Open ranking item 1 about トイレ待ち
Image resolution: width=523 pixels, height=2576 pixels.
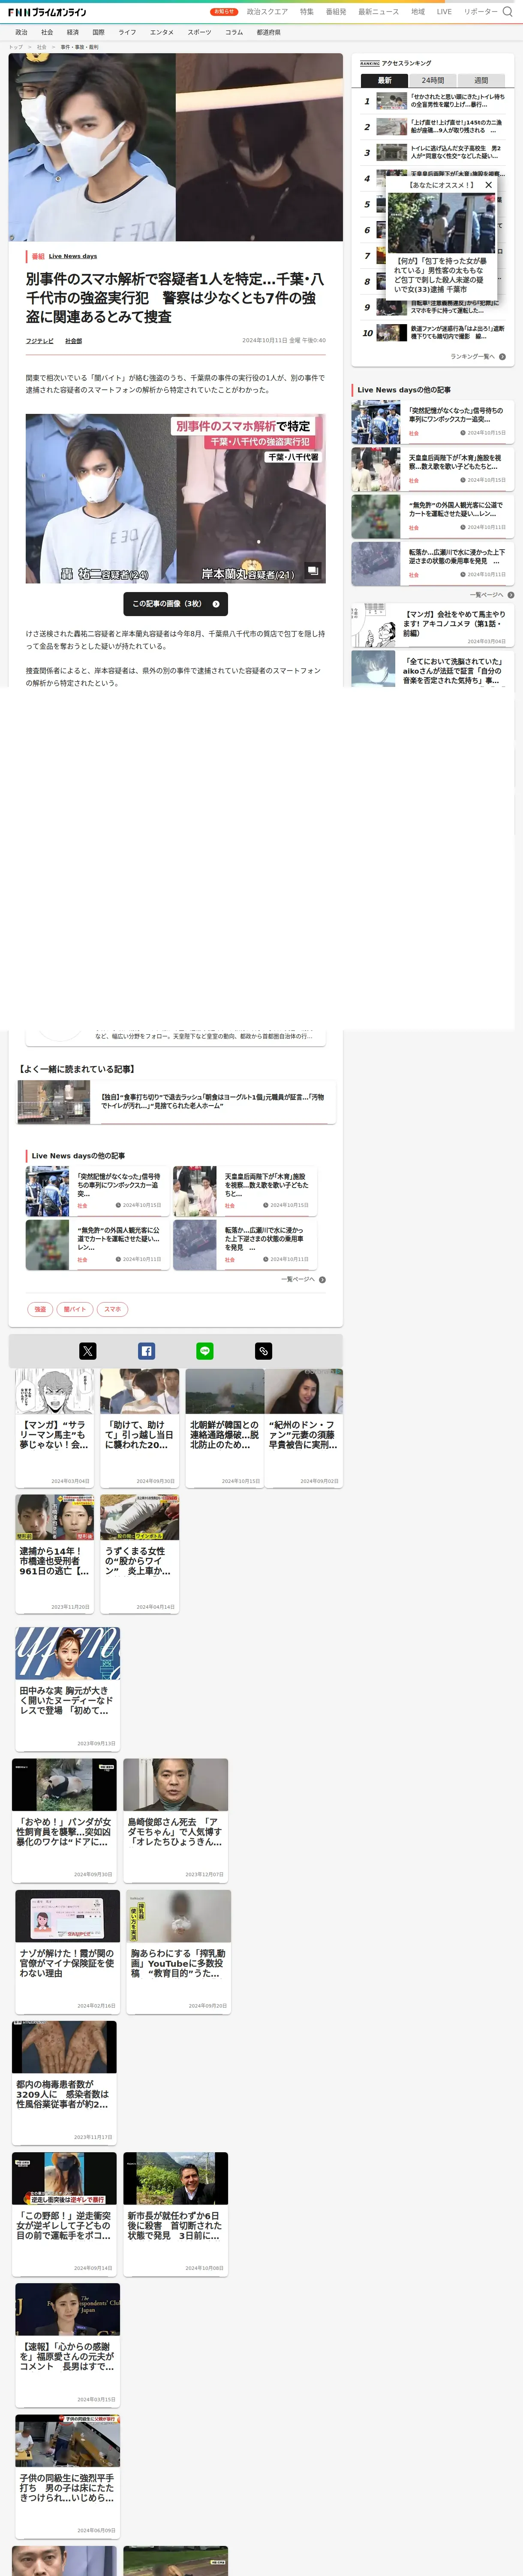pyautogui.click(x=432, y=101)
